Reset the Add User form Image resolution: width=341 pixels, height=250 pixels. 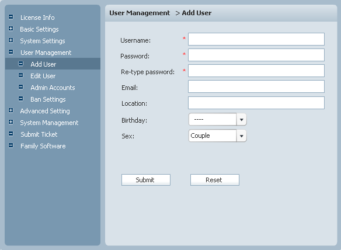[x=215, y=180]
